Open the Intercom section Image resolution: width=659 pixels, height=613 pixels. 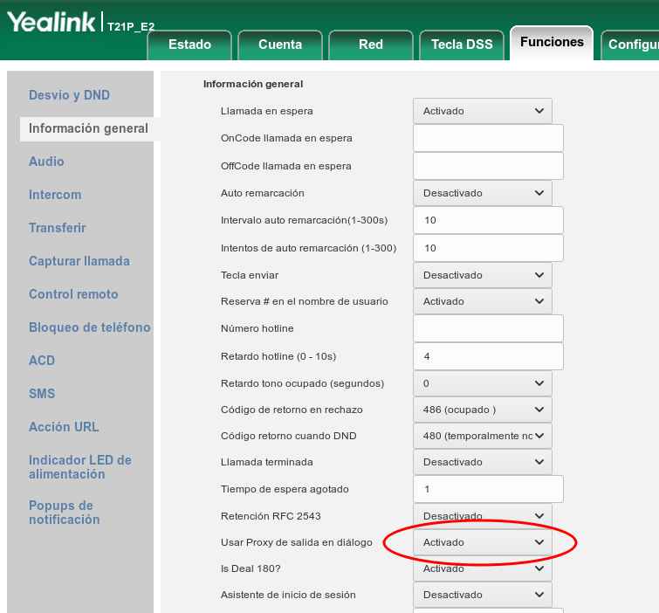tap(55, 195)
